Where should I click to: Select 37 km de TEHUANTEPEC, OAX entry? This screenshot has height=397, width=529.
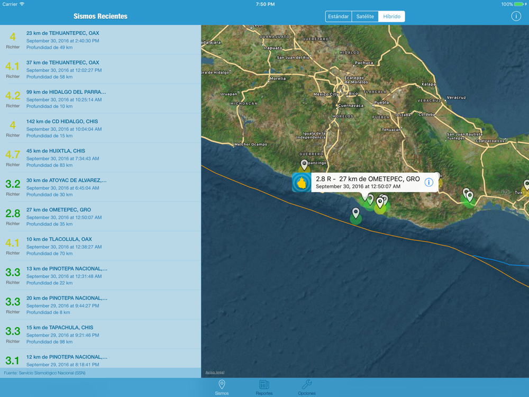click(101, 69)
